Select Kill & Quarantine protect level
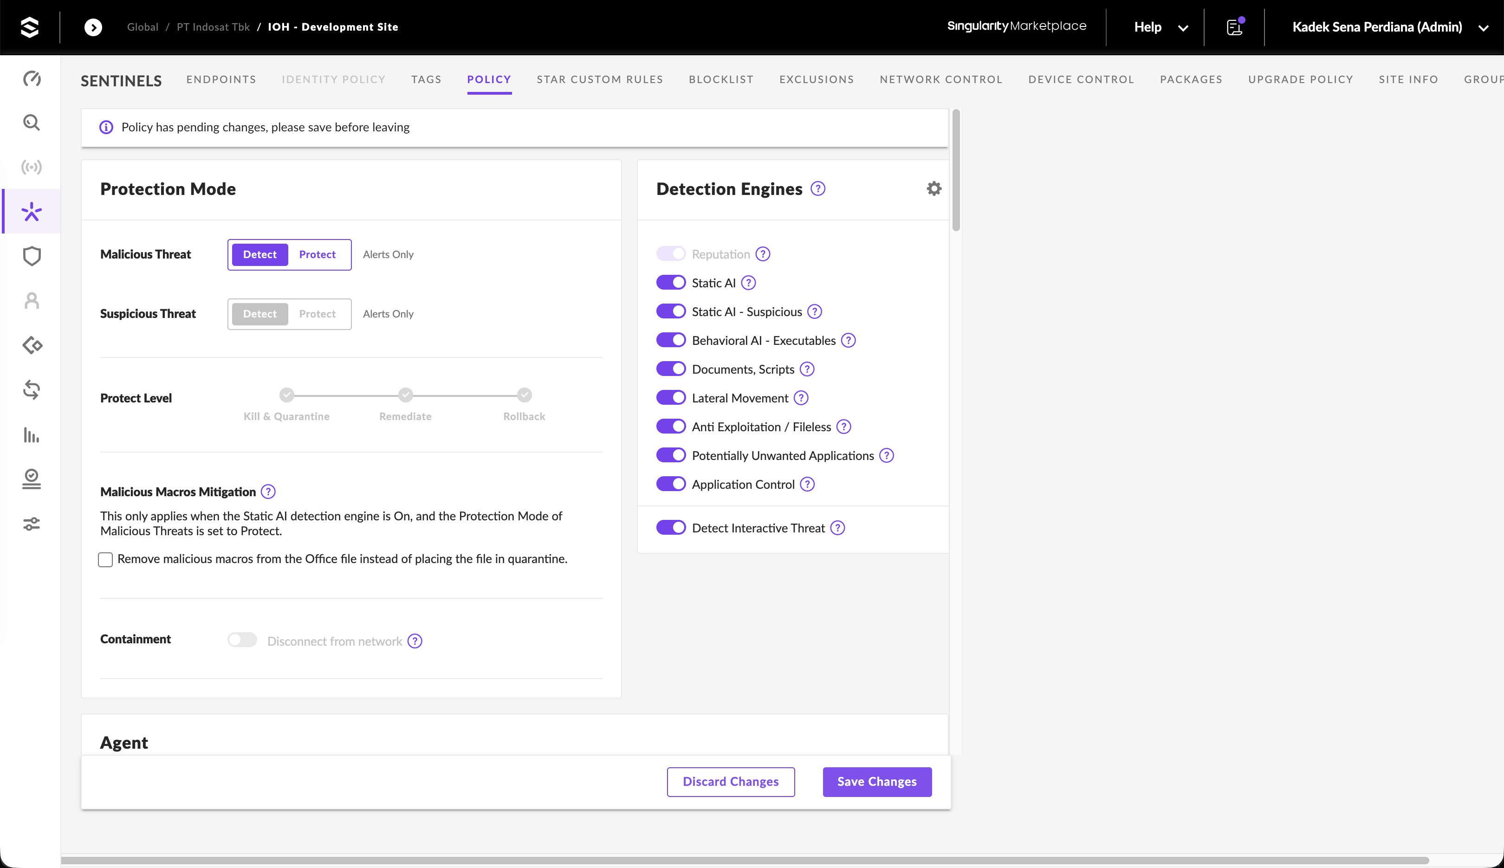 [x=287, y=395]
